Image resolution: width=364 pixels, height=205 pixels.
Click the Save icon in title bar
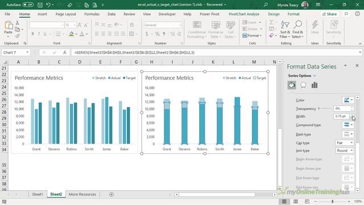(x=40, y=5)
